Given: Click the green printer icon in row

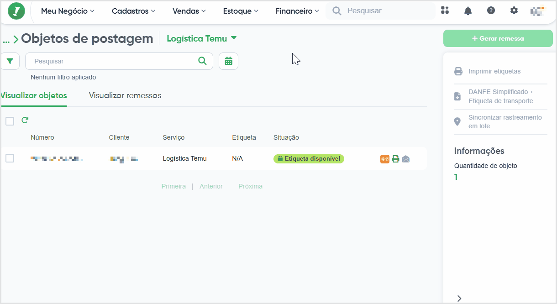Looking at the screenshot, I should coord(395,159).
